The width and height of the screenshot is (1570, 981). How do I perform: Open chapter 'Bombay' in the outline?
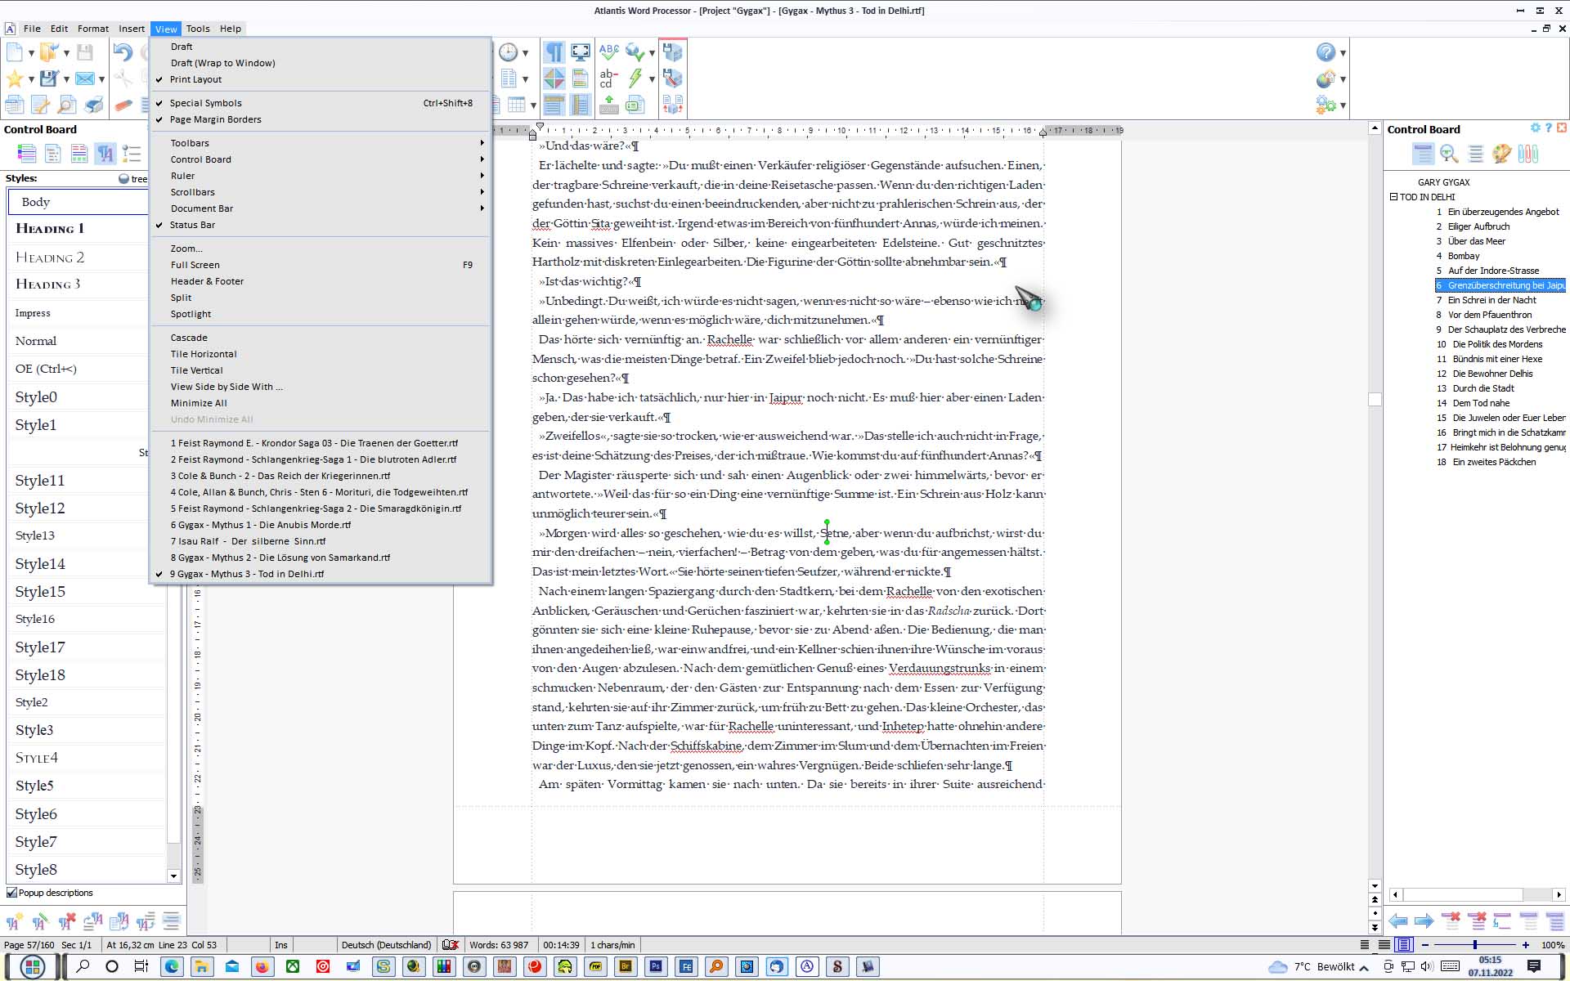[1463, 256]
